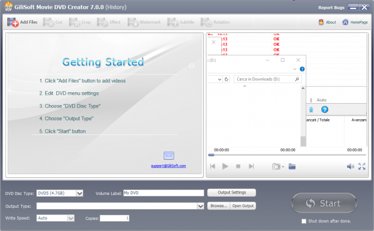Click the Open Output button

click(x=243, y=206)
